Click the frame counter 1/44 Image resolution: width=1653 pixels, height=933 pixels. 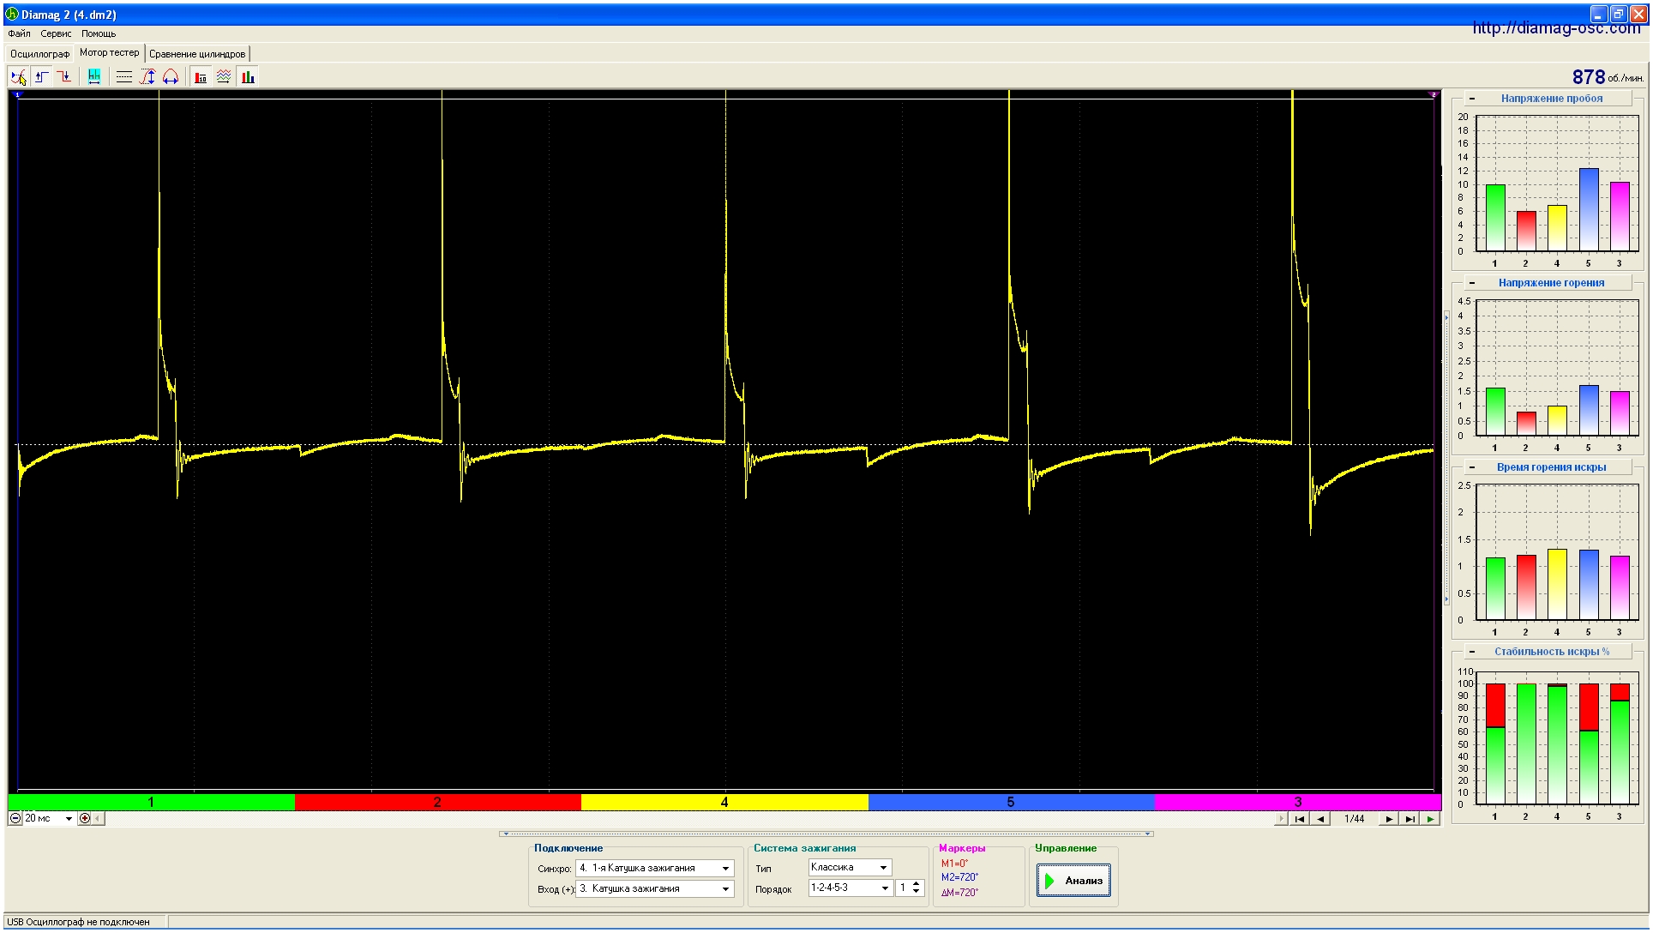click(1355, 819)
